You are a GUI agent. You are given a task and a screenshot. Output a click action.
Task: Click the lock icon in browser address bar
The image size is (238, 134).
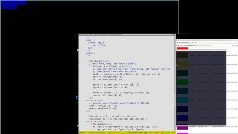click(x=178, y=45)
